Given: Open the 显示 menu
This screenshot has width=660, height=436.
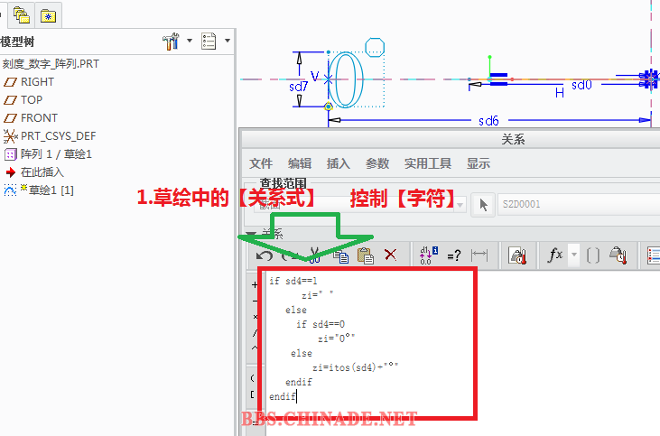Looking at the screenshot, I should (479, 163).
